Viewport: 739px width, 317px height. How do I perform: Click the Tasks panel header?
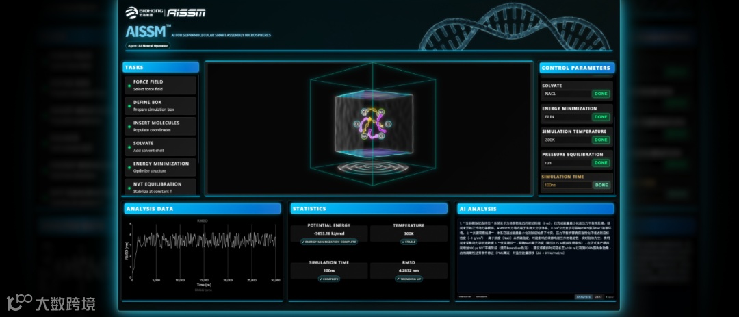coord(161,68)
